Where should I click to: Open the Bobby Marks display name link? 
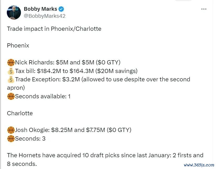(x=40, y=9)
